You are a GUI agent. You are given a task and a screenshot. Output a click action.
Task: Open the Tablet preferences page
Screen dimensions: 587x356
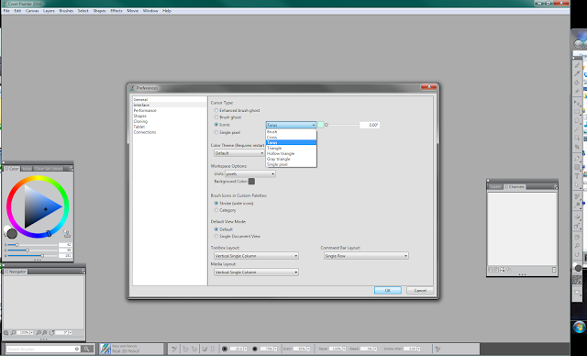pyautogui.click(x=138, y=127)
